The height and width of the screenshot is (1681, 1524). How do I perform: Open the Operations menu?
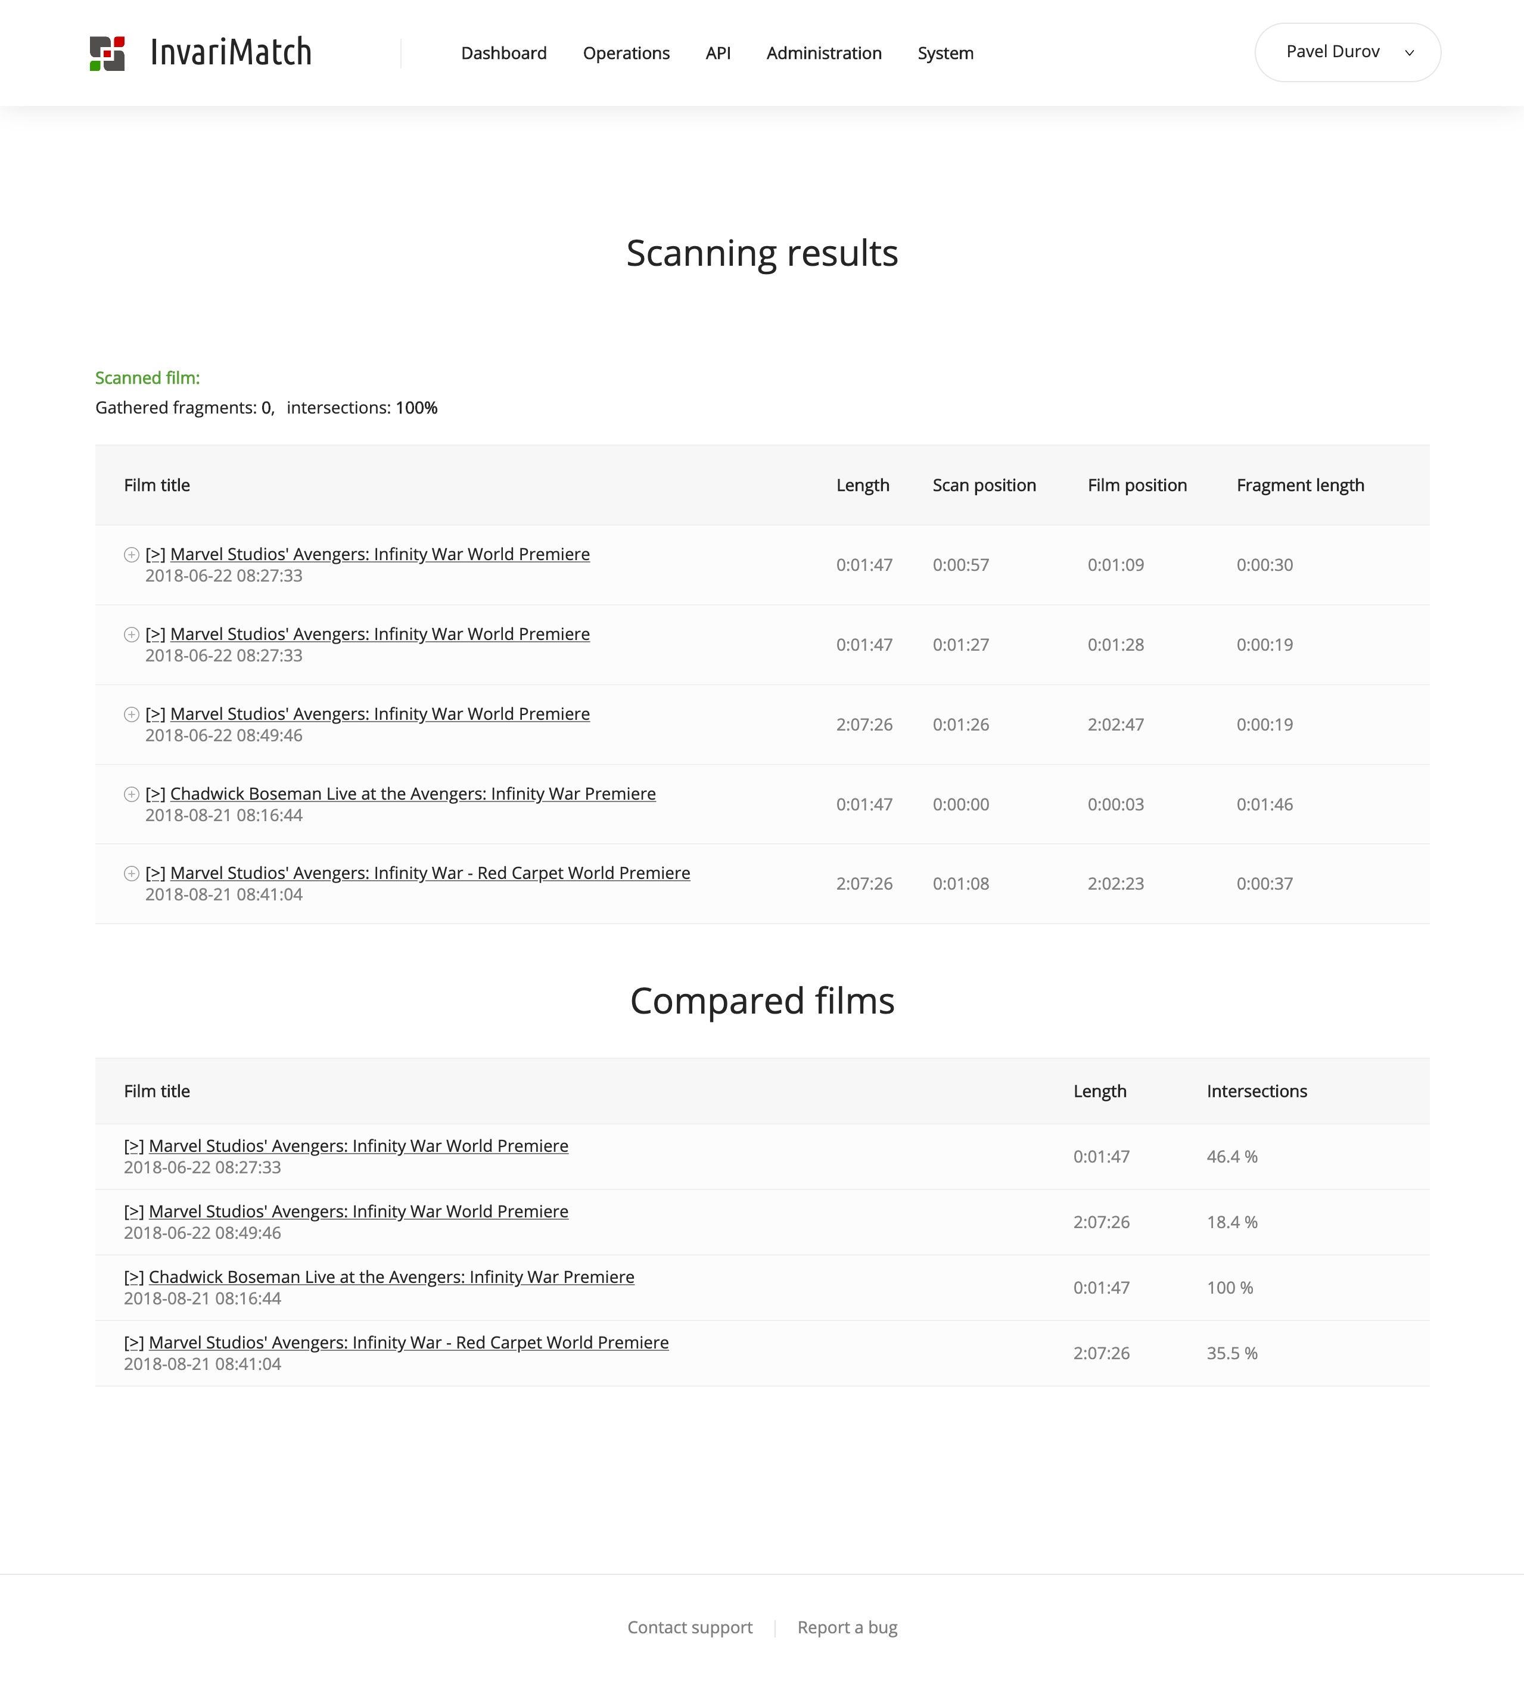pos(626,54)
